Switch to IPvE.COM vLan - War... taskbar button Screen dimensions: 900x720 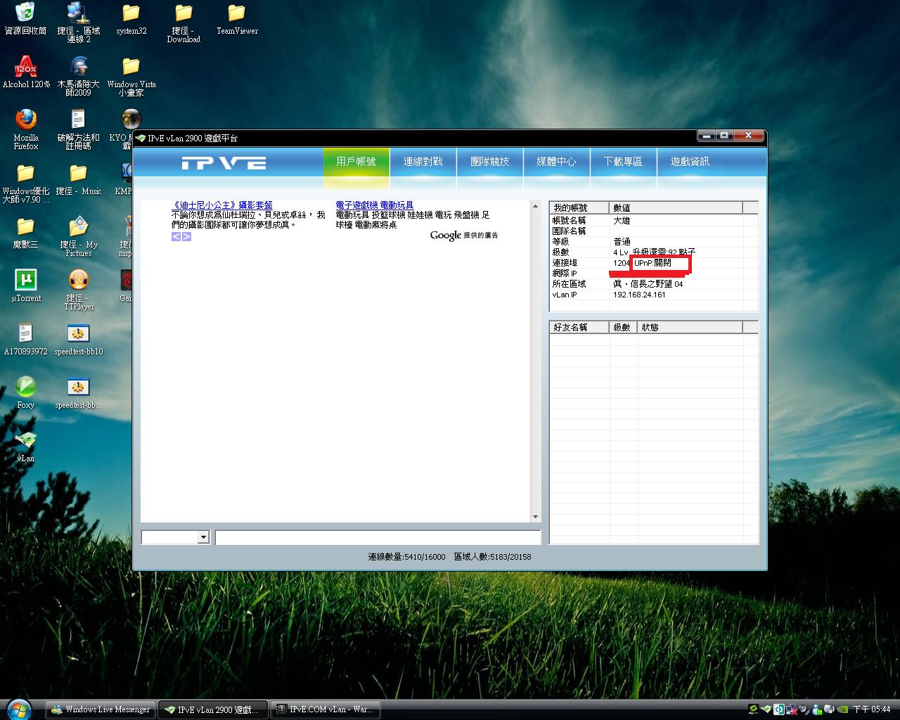326,709
